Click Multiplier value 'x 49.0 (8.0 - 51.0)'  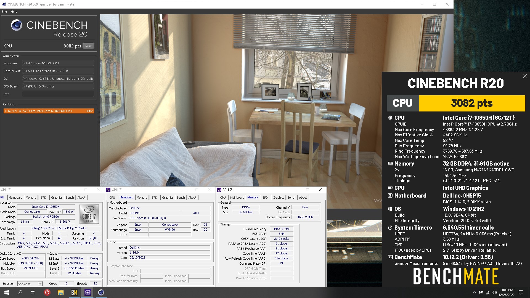pyautogui.click(x=31, y=264)
